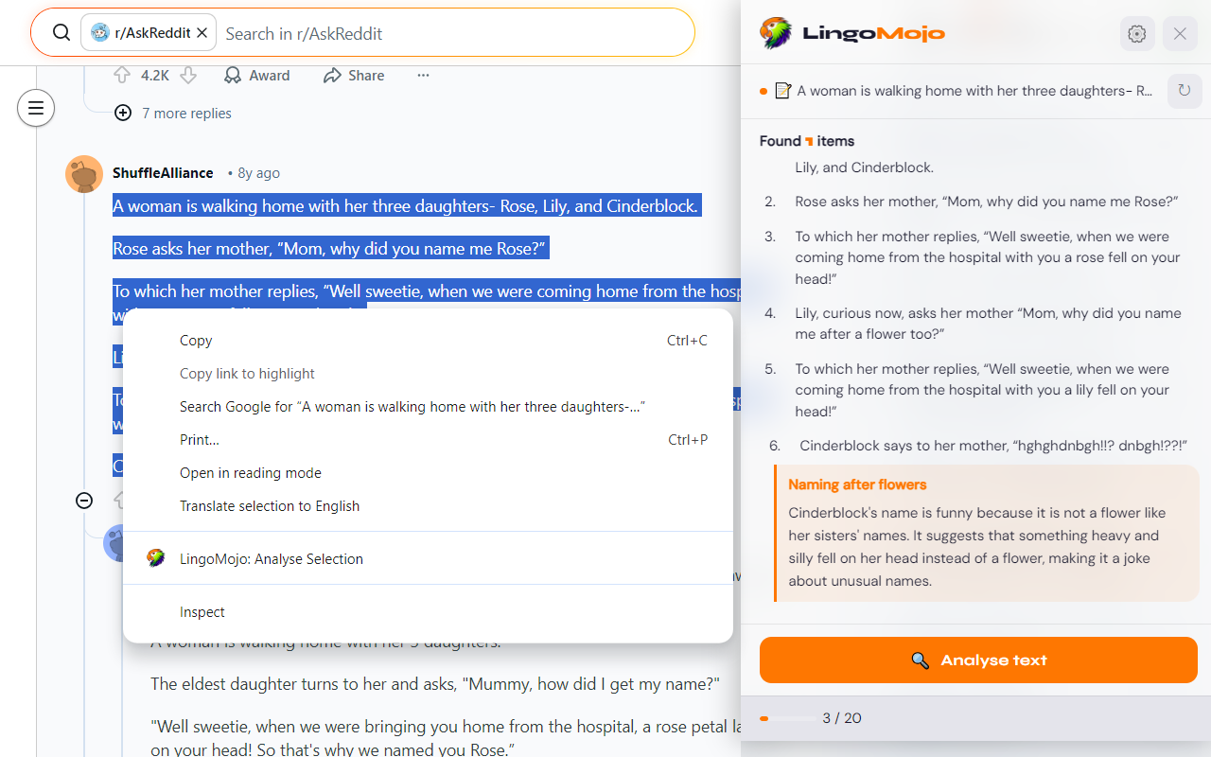Click the 3 / 20 usage progress bar
The height and width of the screenshot is (757, 1211).
[x=787, y=718]
